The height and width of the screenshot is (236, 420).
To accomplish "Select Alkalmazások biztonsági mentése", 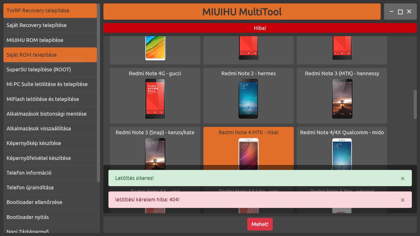I will [x=50, y=114].
